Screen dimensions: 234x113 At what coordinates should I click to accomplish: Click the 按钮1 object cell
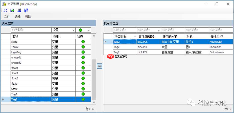pos(197,42)
